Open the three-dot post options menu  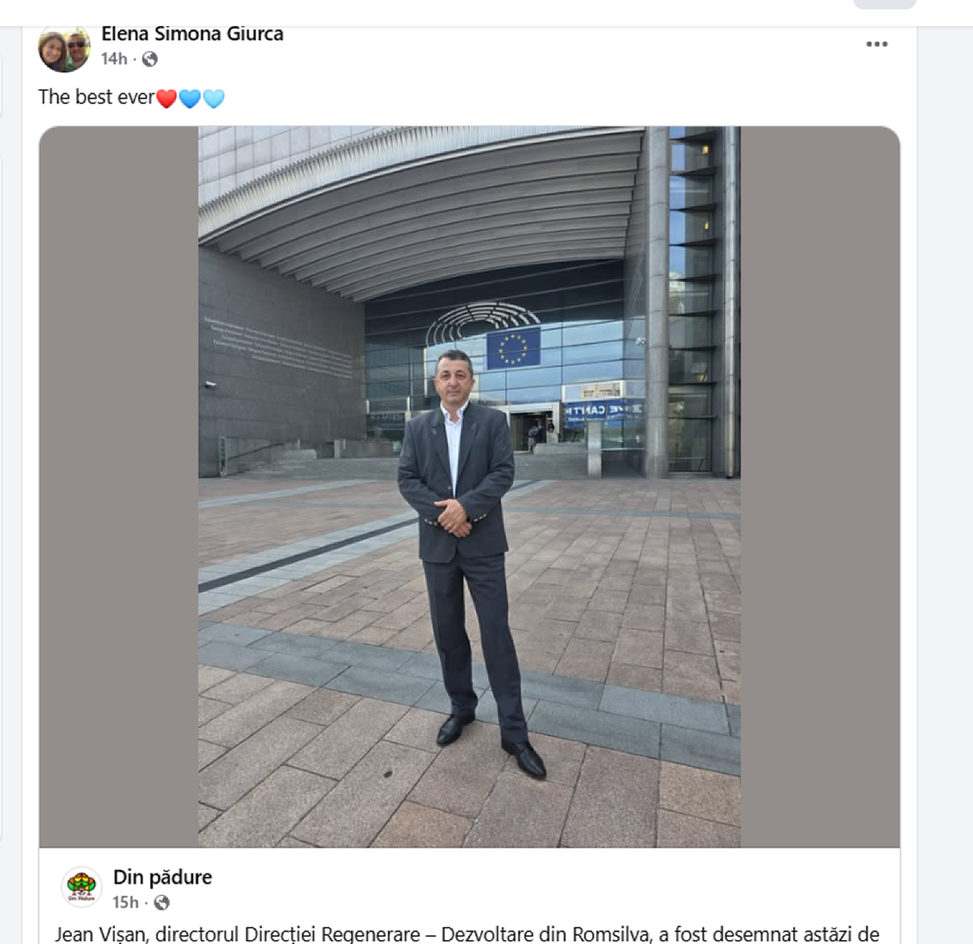877,45
